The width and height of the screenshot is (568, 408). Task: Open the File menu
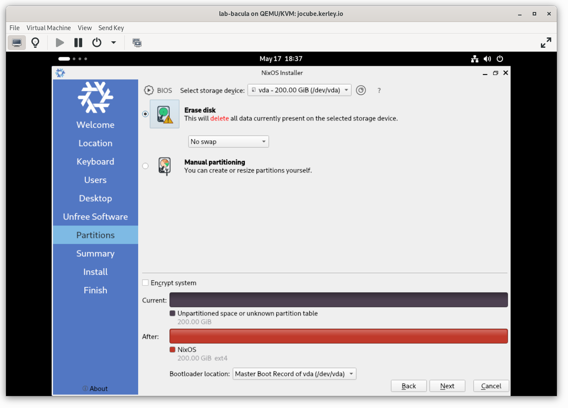[15, 28]
